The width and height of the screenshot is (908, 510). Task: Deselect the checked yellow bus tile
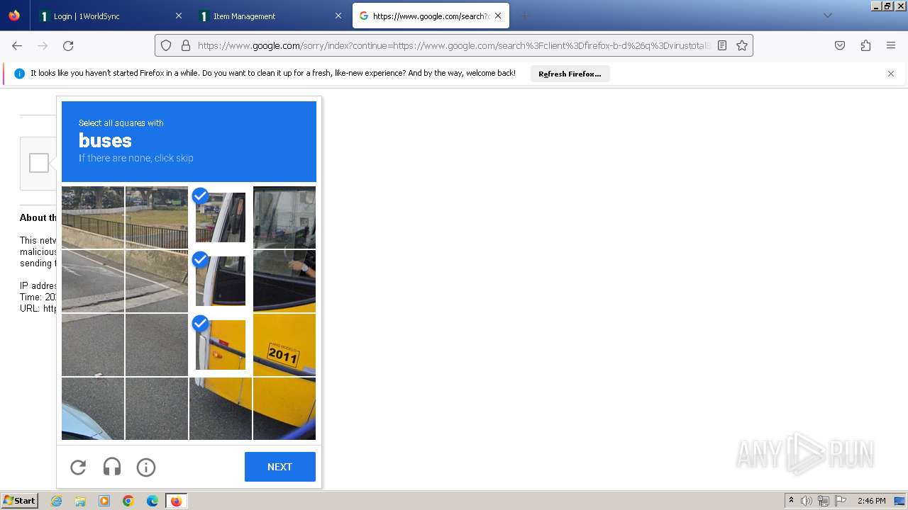tap(221, 345)
